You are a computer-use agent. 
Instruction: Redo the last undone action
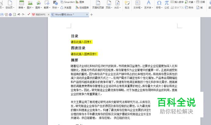point(23,15)
